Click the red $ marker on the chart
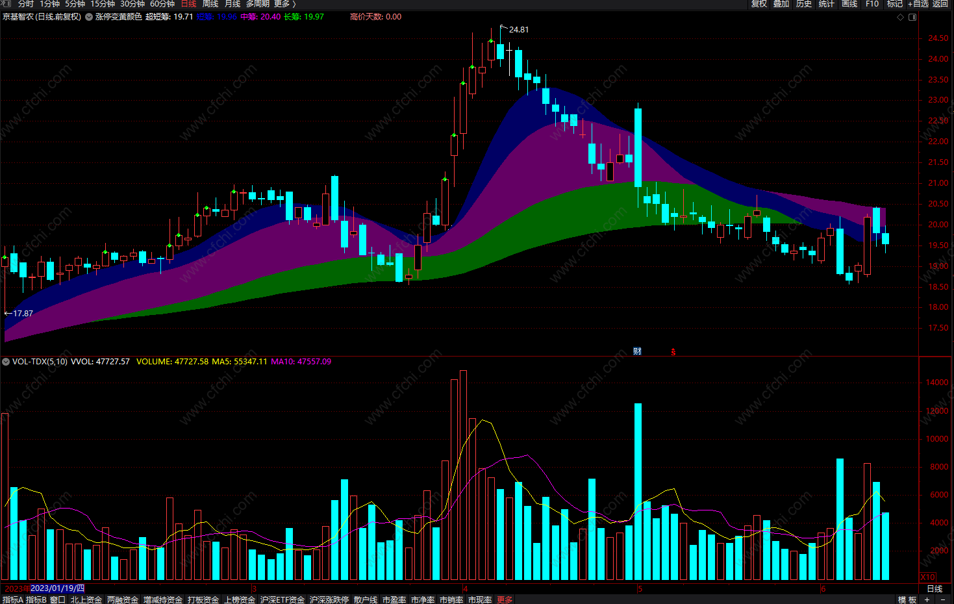This screenshot has height=604, width=954. [x=673, y=352]
